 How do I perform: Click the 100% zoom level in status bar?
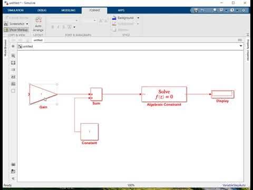point(131,185)
